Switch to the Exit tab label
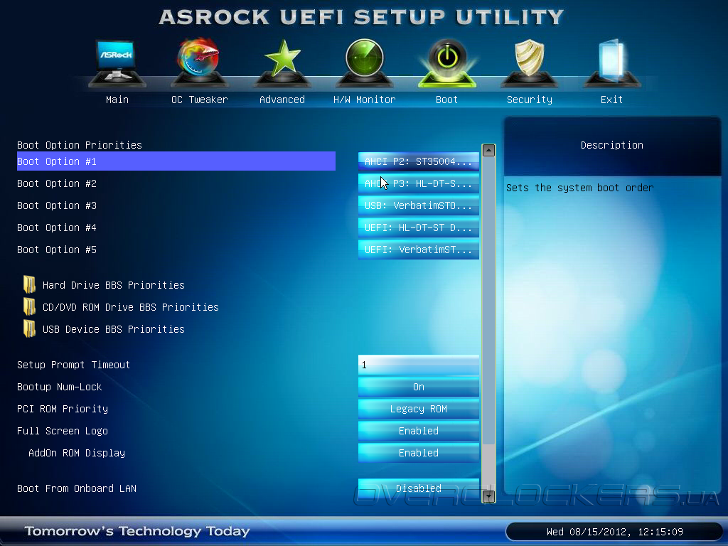Viewport: 728px width, 546px height. click(611, 100)
